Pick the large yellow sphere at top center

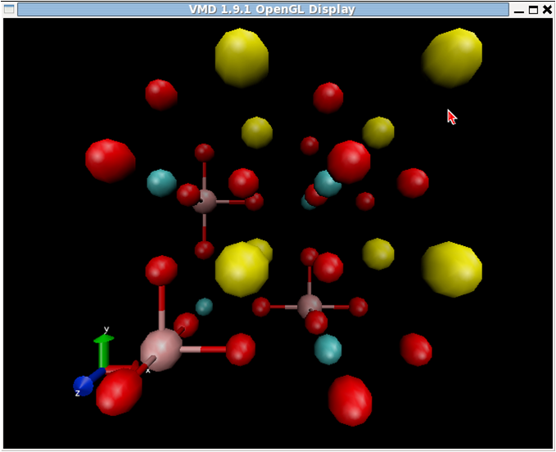(242, 58)
